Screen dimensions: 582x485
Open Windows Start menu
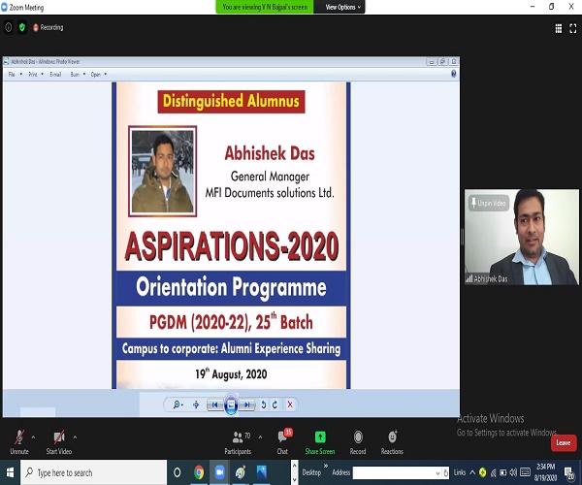tap(10, 472)
